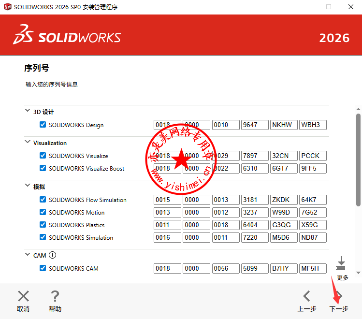The height and width of the screenshot is (319, 362).
Task: Click the CAM info circle icon
Action: (53, 255)
